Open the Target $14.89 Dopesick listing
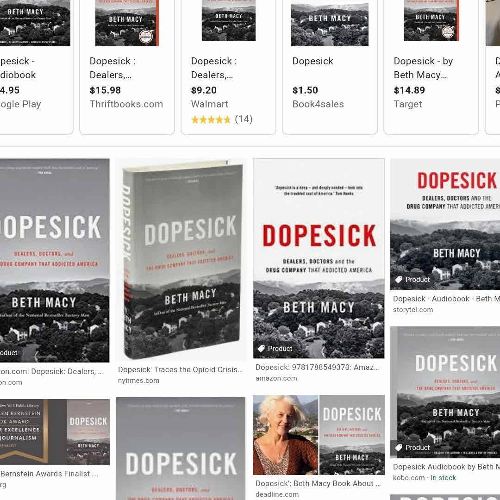This screenshot has width=500, height=500. [431, 67]
